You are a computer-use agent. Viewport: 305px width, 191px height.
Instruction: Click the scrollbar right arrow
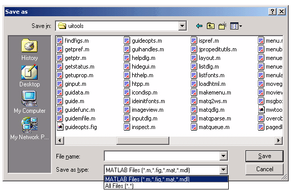point(279,140)
